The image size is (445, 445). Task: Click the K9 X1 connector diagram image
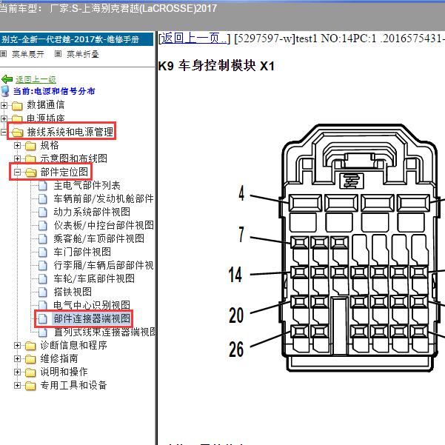pos(338,247)
